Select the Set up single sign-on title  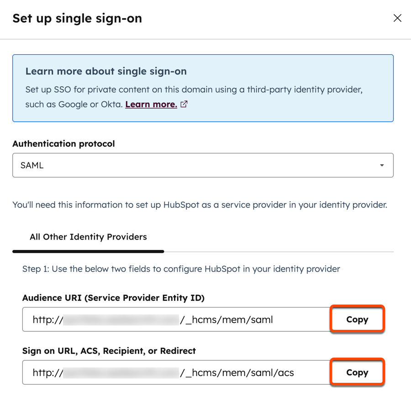tap(77, 18)
